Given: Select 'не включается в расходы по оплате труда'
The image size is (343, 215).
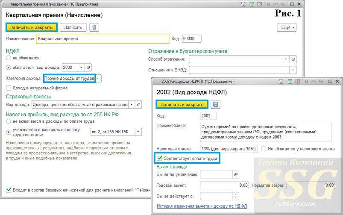Looking at the screenshot, I should pyautogui.click(x=8, y=121).
